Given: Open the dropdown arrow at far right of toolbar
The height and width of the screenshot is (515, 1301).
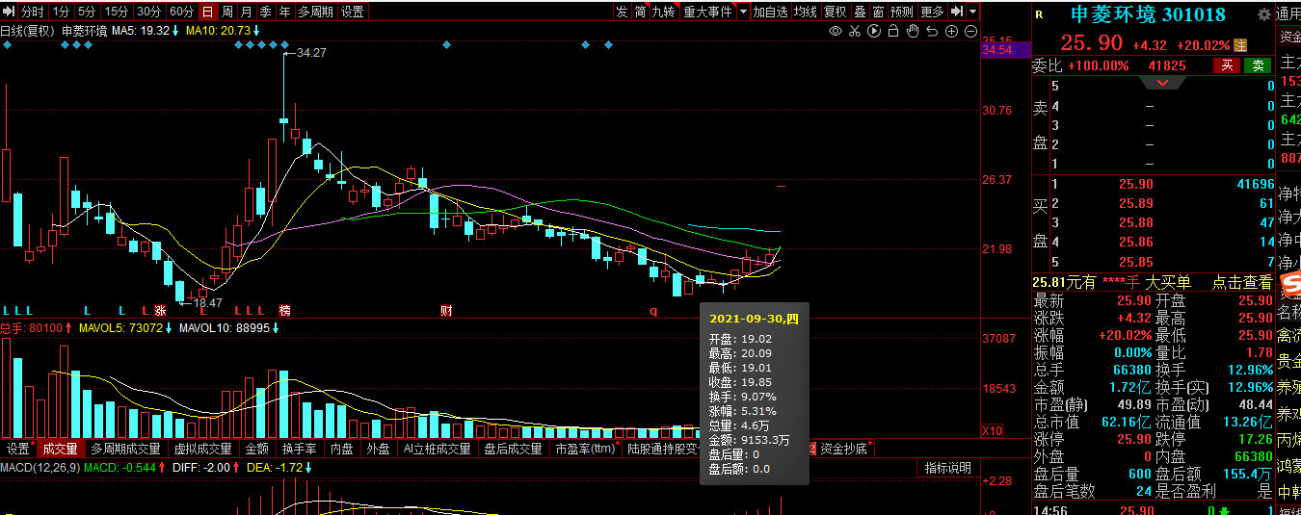Looking at the screenshot, I should pos(972,12).
